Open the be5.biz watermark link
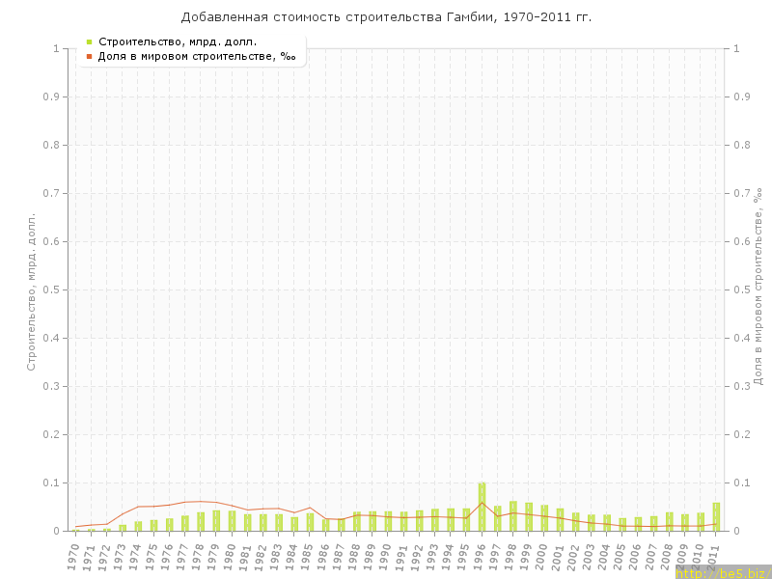This screenshot has height=579, width=772. [722, 572]
